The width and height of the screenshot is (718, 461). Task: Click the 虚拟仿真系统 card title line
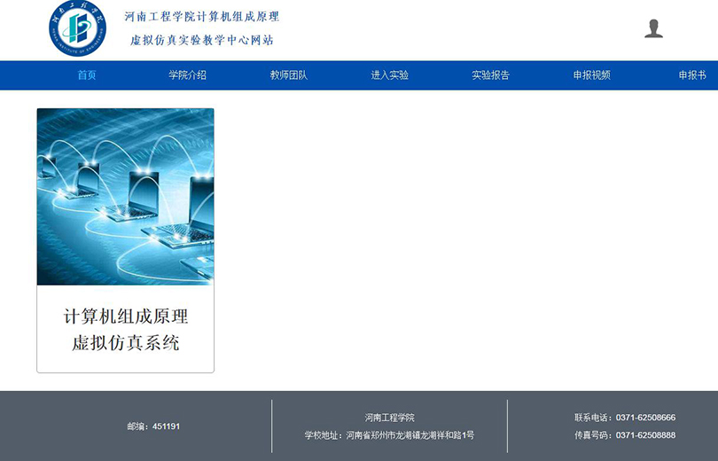tap(125, 343)
